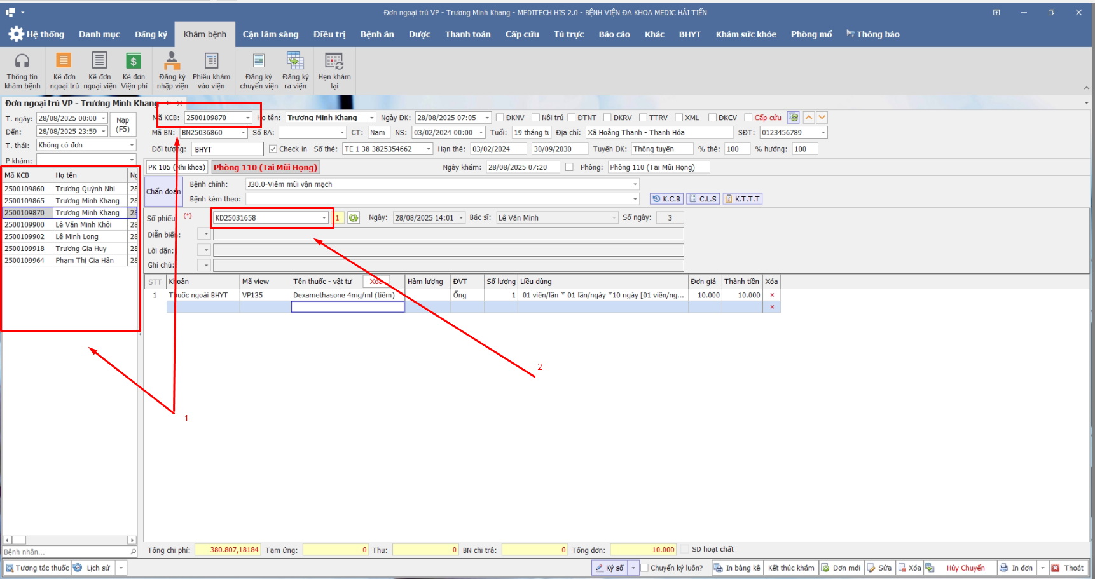Expand the Bệnh chính dropdown
This screenshot has height=579, width=1095.
(634, 184)
